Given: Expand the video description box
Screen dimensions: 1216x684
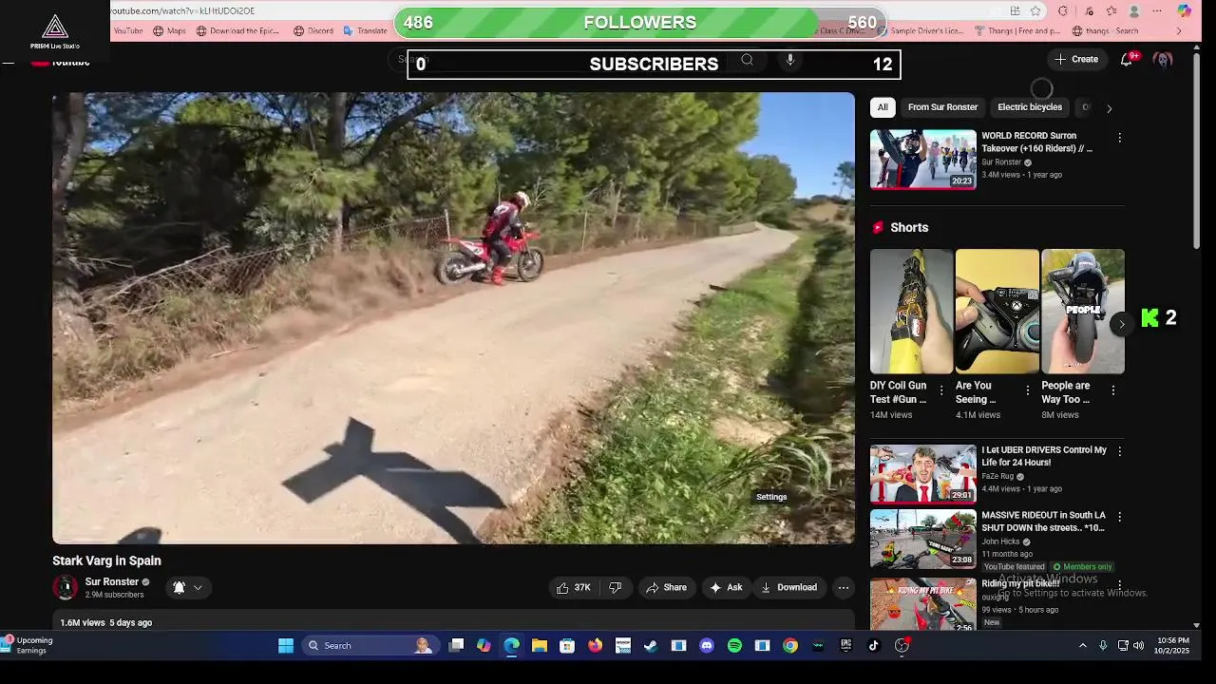Looking at the screenshot, I should pos(453,621).
